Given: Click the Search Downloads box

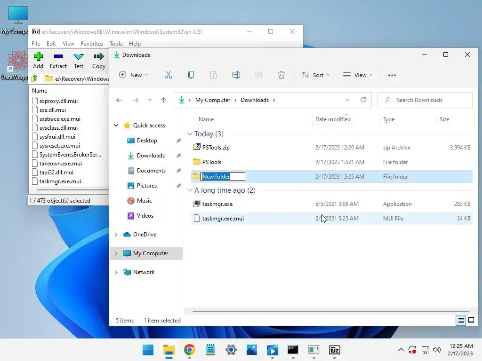Looking at the screenshot, I should pos(425,100).
